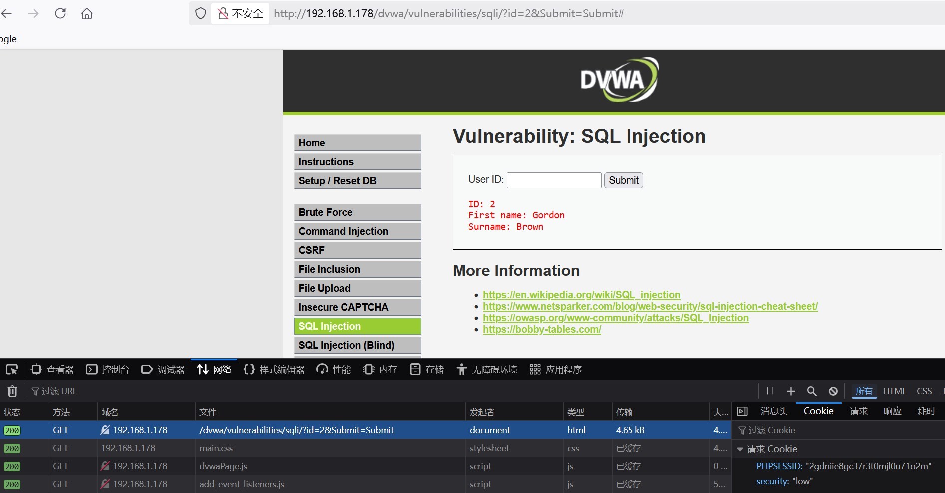Sort by the 方法 column header
Viewport: 945px width, 493px height.
[73, 412]
